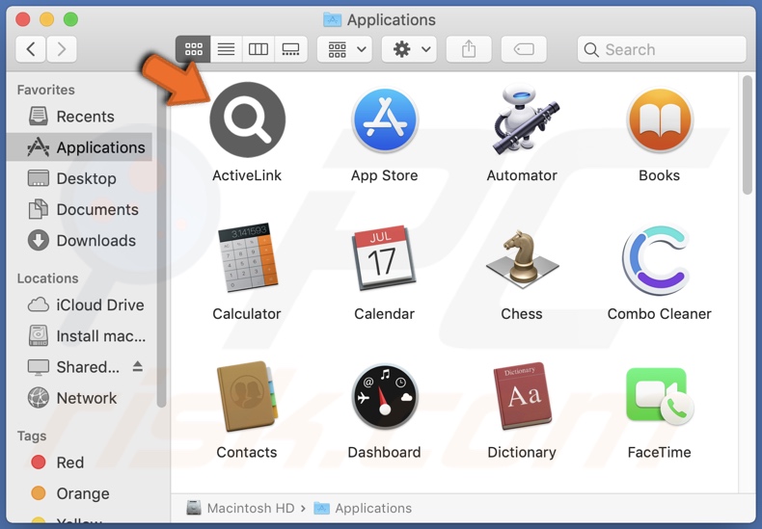Open the App Store application icon

385,119
